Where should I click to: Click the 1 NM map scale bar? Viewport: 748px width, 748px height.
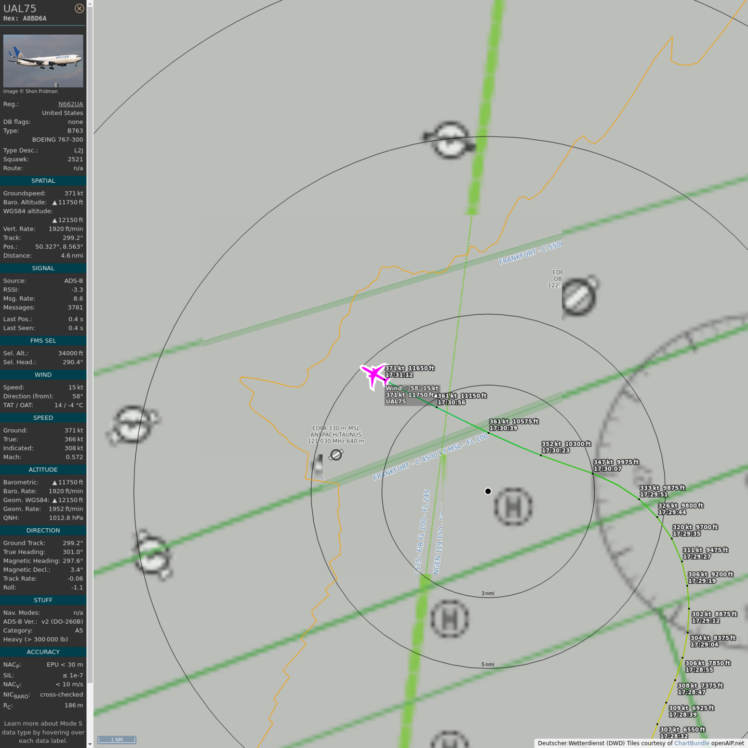pyautogui.click(x=117, y=740)
